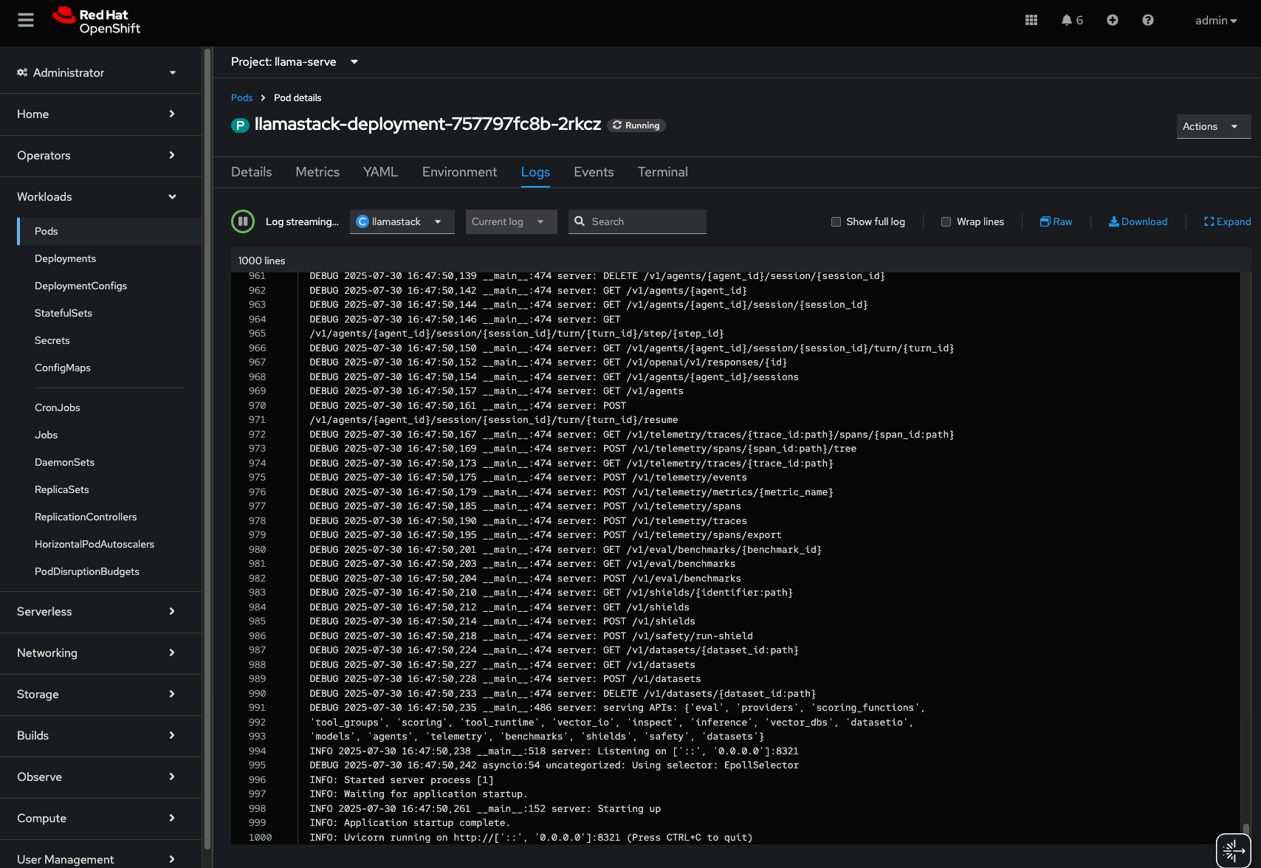Click the pod P resource icon
The image size is (1261, 868).
coord(240,125)
